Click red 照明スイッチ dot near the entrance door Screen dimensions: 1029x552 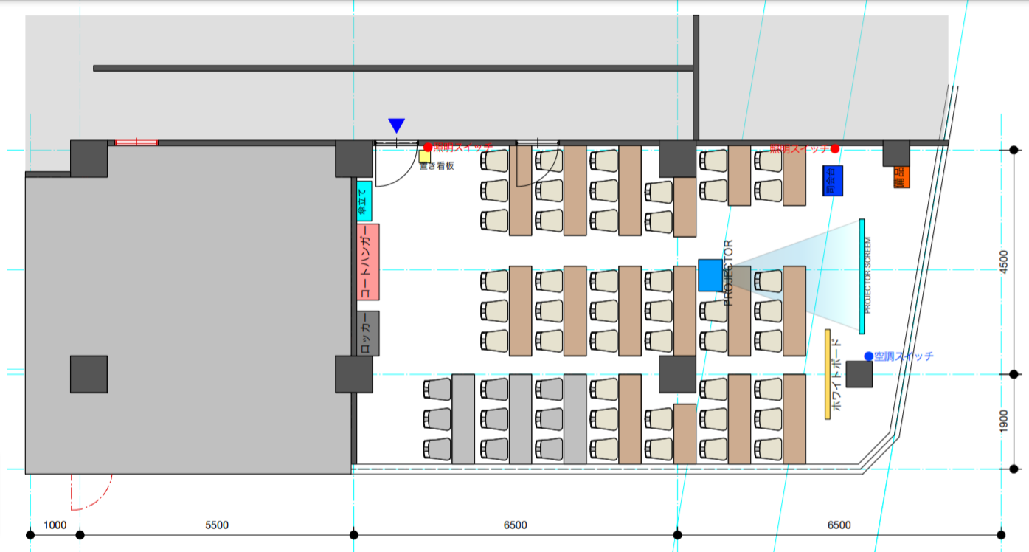(428, 148)
